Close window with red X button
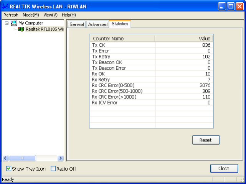Image resolution: width=246 pixels, height=184 pixels. (x=239, y=7)
